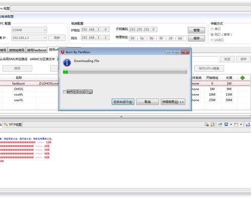This screenshot has width=251, height=198.
Task: Close the Burn By Partition dialog
Action: click(x=185, y=52)
